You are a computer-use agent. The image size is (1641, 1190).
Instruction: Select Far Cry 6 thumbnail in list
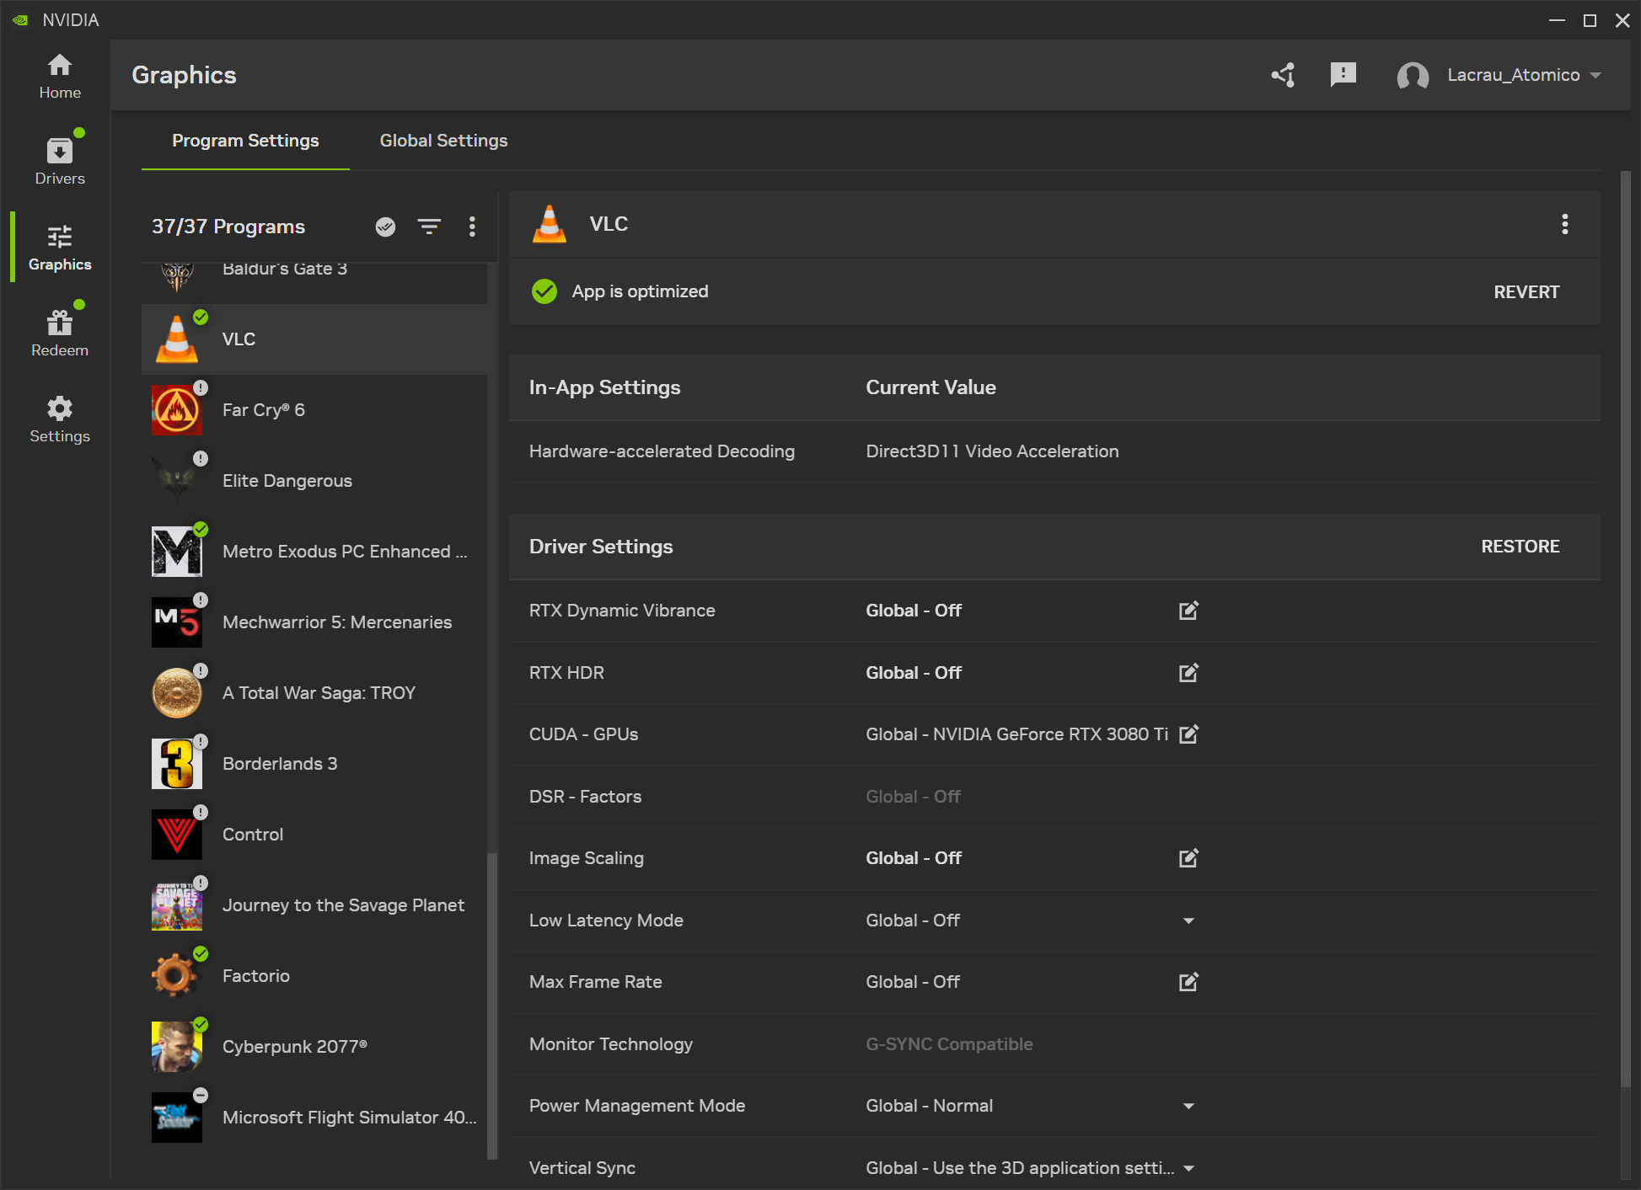(x=176, y=410)
